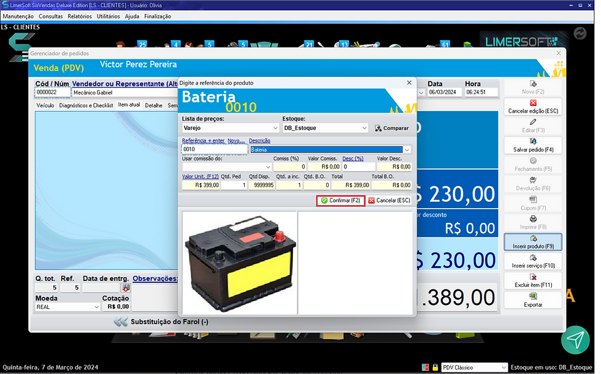The height and width of the screenshot is (374, 601).
Task: Click the double left arrow near Substituição do Farol
Action: 121,321
